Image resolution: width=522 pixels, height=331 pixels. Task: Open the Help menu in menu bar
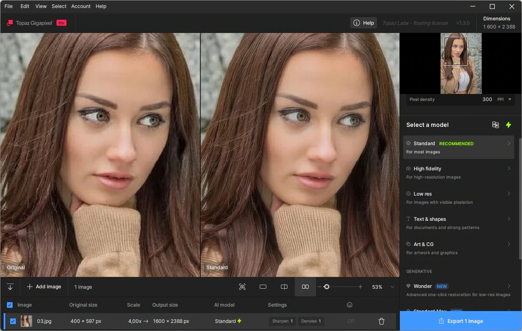pos(101,6)
